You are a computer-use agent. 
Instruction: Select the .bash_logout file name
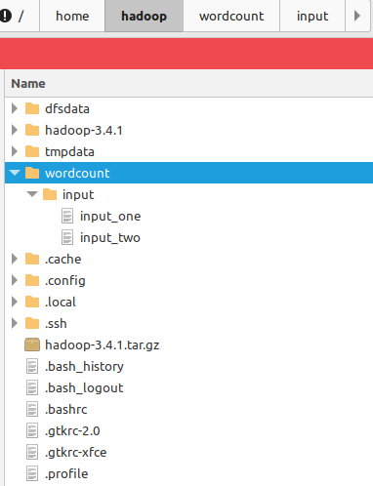coord(84,388)
